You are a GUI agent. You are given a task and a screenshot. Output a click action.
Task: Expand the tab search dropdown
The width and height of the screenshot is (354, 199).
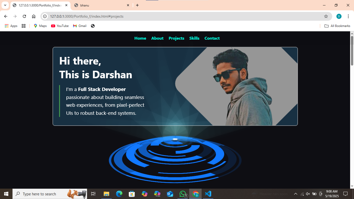coord(5,5)
